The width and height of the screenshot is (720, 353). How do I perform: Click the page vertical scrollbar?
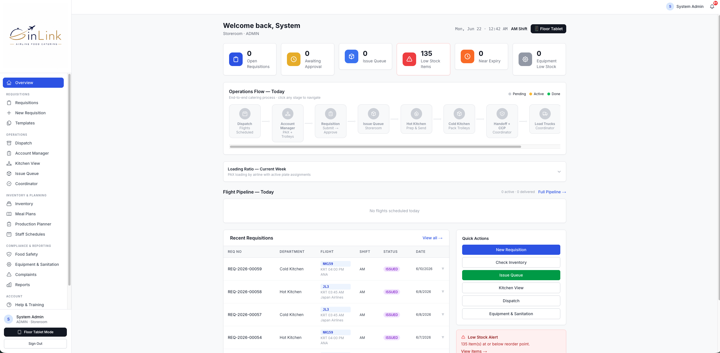(719, 157)
